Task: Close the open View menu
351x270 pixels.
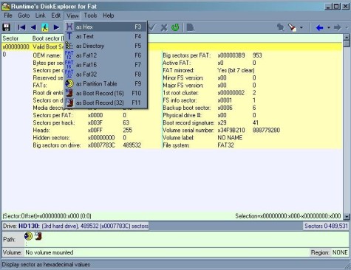Action: coord(72,15)
